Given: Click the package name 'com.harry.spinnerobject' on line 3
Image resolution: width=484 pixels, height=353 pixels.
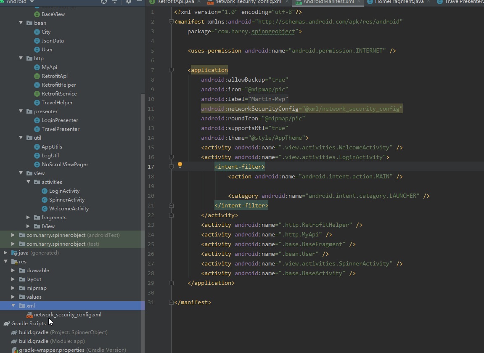Looking at the screenshot, I should click(x=257, y=32).
